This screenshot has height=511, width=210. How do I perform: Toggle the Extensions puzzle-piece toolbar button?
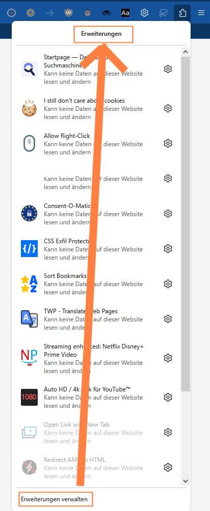tap(182, 13)
